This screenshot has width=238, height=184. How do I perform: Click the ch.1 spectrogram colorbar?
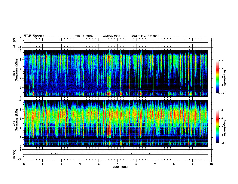(x=218, y=77)
